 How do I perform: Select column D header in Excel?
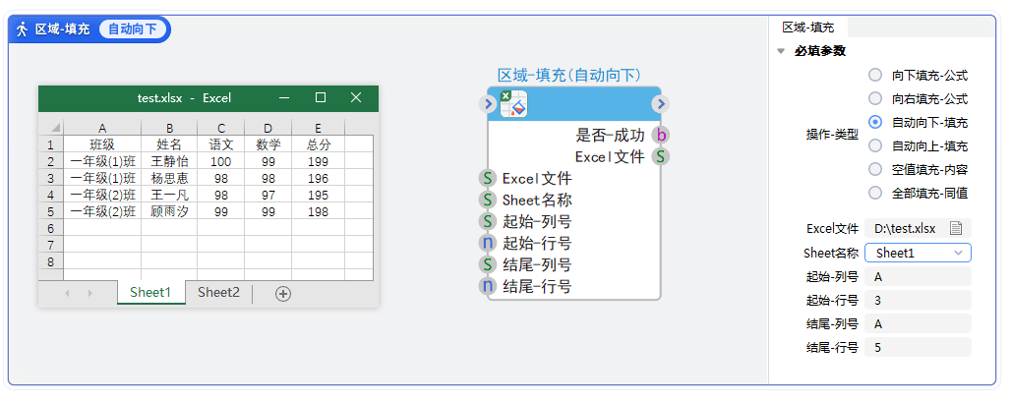click(268, 128)
